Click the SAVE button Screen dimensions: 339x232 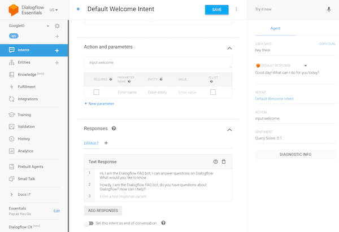tap(216, 10)
